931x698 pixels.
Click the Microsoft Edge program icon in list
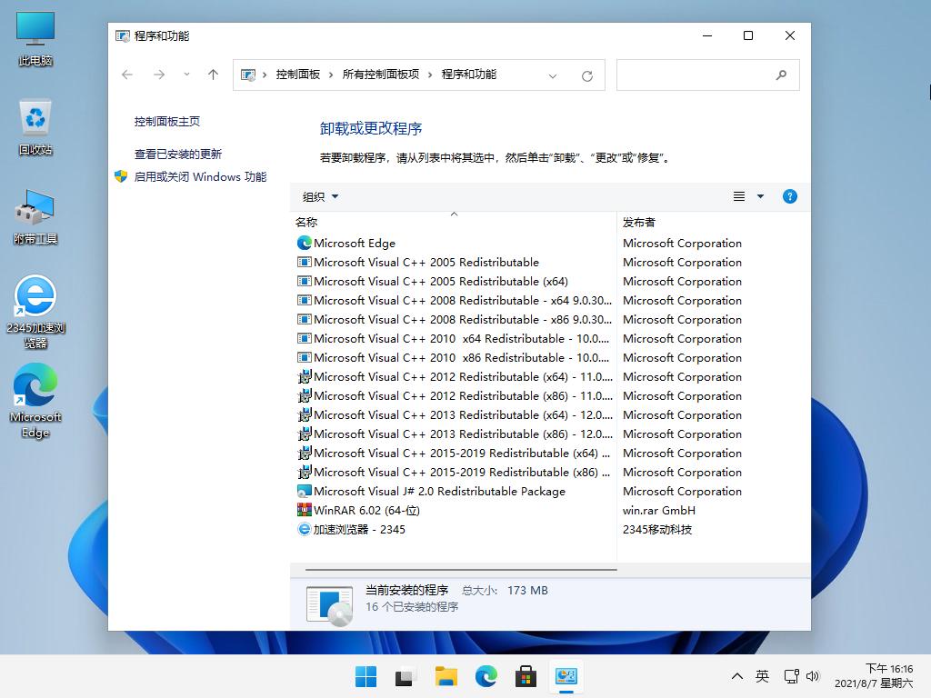coord(304,243)
